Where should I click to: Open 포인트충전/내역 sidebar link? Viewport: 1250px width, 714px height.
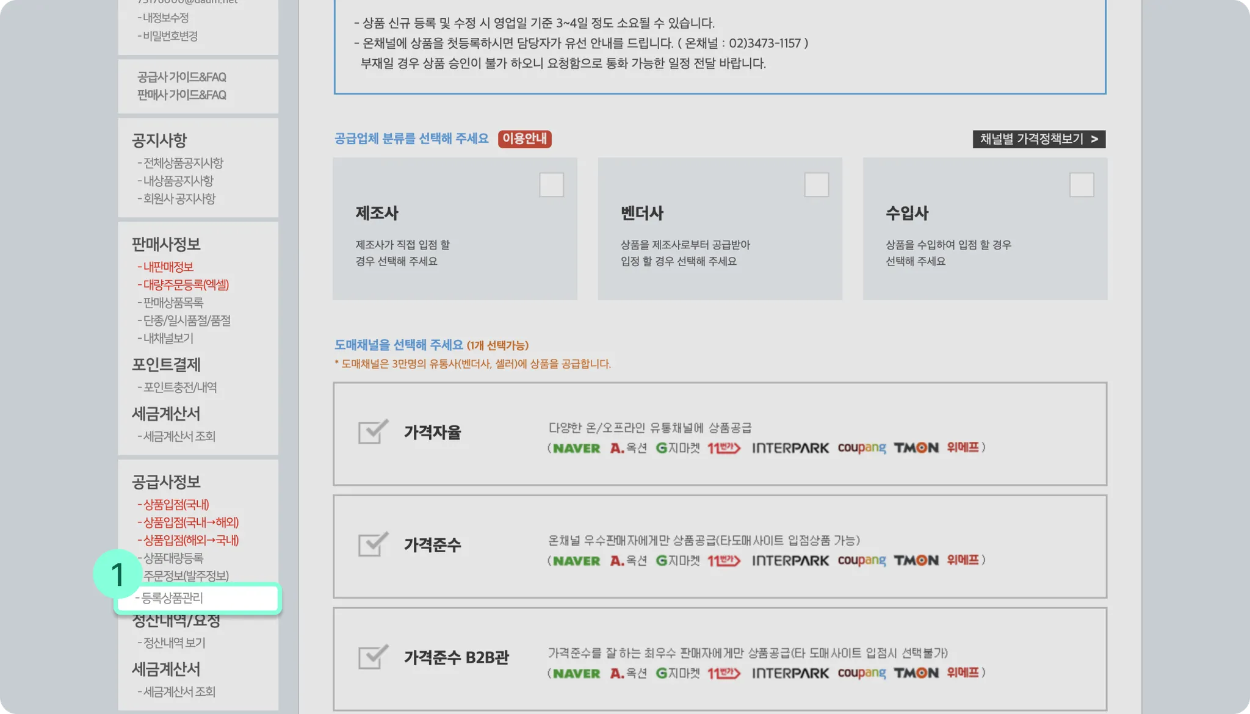click(179, 388)
